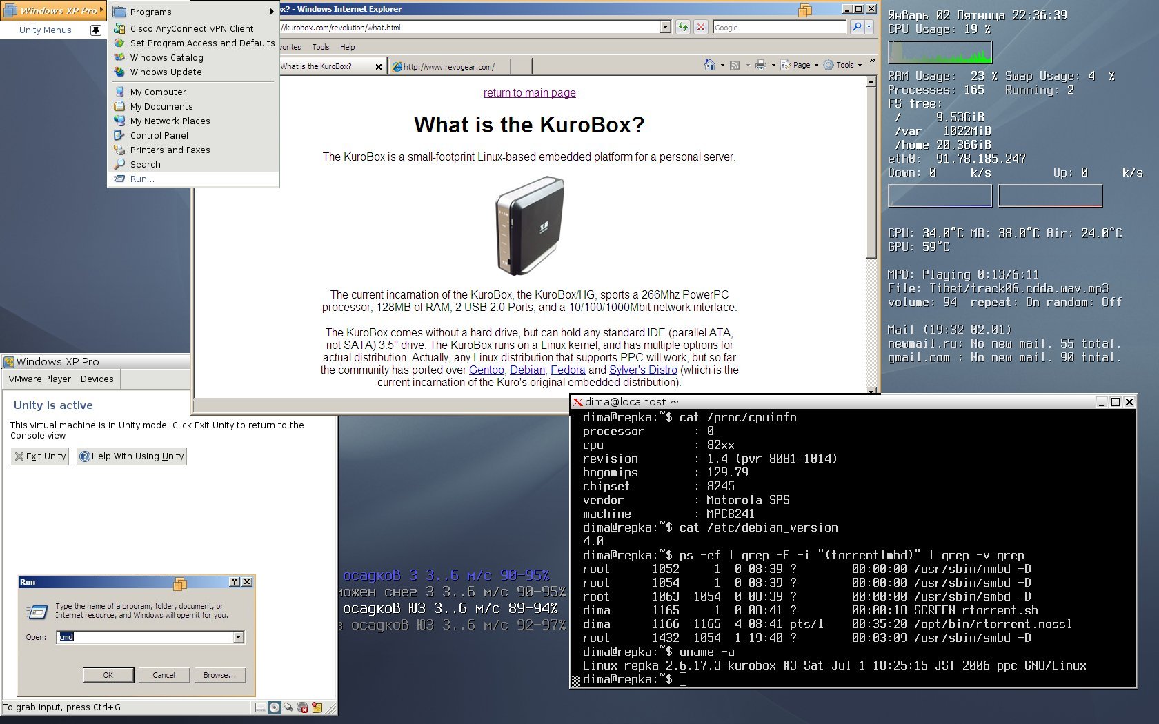Click the Fedora link
The image size is (1159, 724).
(x=568, y=370)
